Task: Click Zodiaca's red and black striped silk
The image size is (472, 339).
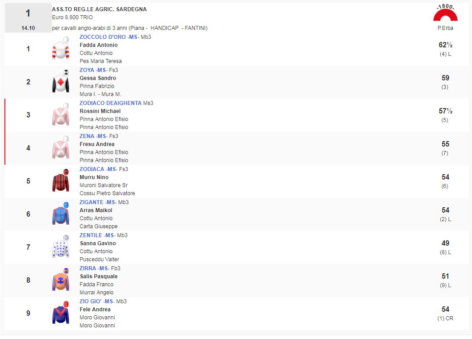Action: pos(61,181)
